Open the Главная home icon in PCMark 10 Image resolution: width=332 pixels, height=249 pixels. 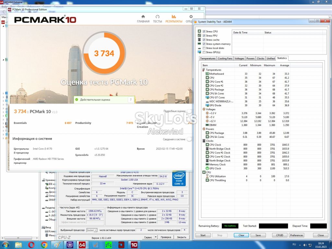pos(143,17)
